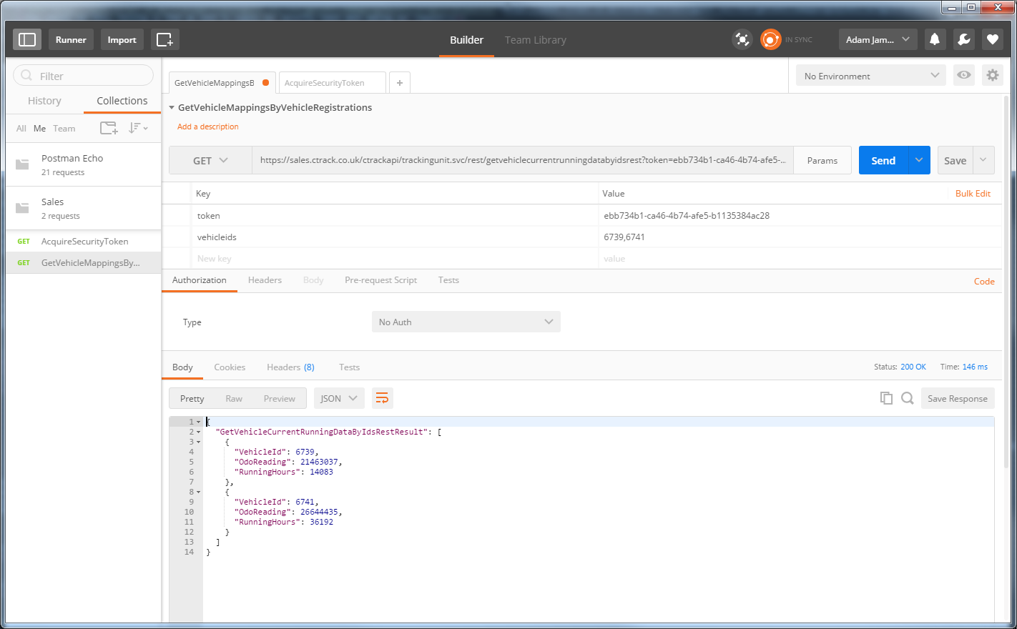The width and height of the screenshot is (1017, 629).
Task: Search within the response body
Action: pos(908,398)
